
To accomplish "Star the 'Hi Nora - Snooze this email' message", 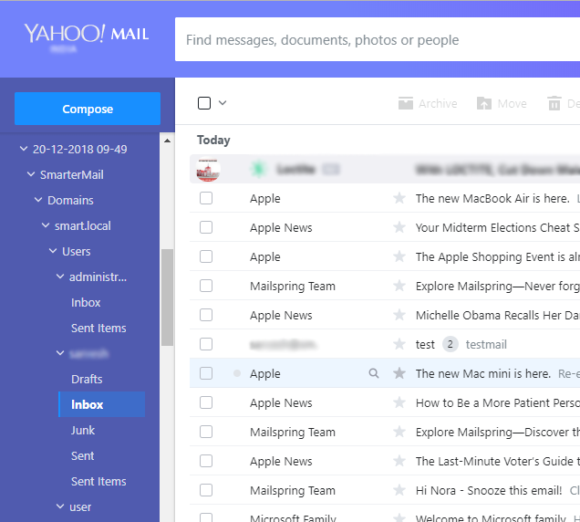I will point(399,490).
